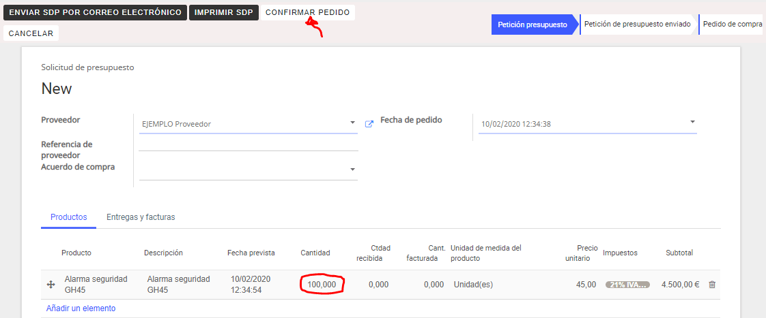Image resolution: width=766 pixels, height=318 pixels.
Task: Delete the Alarma seguridad GH45 line with trash icon
Action: pos(712,285)
